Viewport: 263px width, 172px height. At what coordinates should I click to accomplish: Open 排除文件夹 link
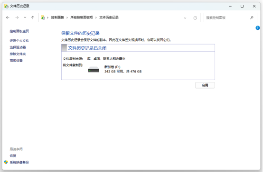tap(18, 54)
